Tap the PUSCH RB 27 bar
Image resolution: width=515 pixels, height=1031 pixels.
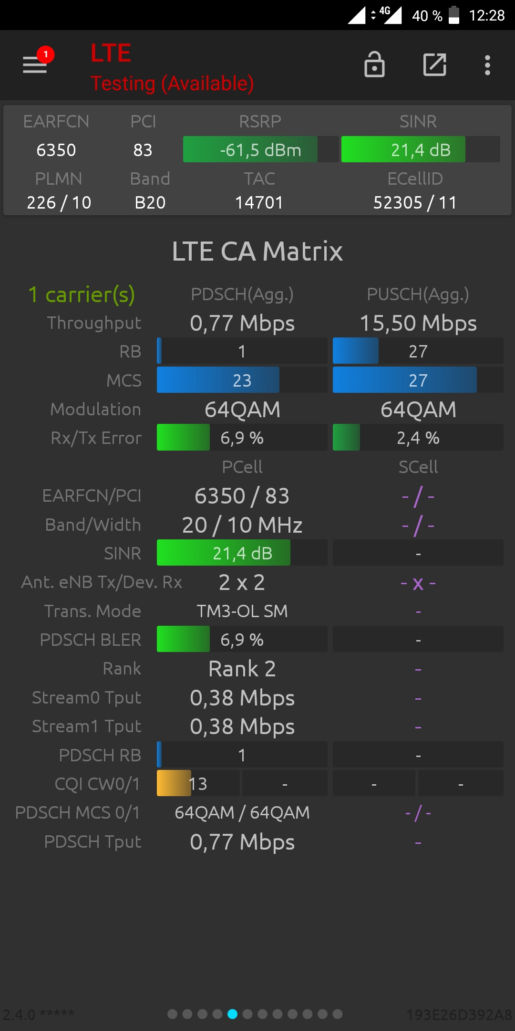coord(418,351)
